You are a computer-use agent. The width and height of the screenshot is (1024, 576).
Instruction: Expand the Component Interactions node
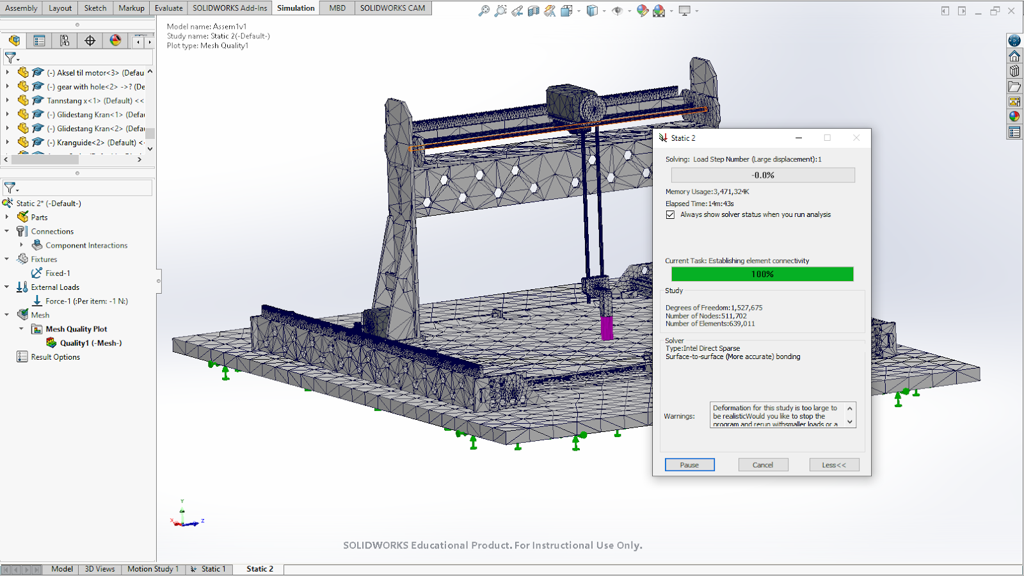[x=22, y=245]
